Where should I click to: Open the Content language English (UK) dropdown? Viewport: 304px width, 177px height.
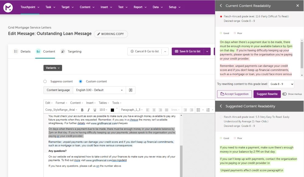(99, 90)
